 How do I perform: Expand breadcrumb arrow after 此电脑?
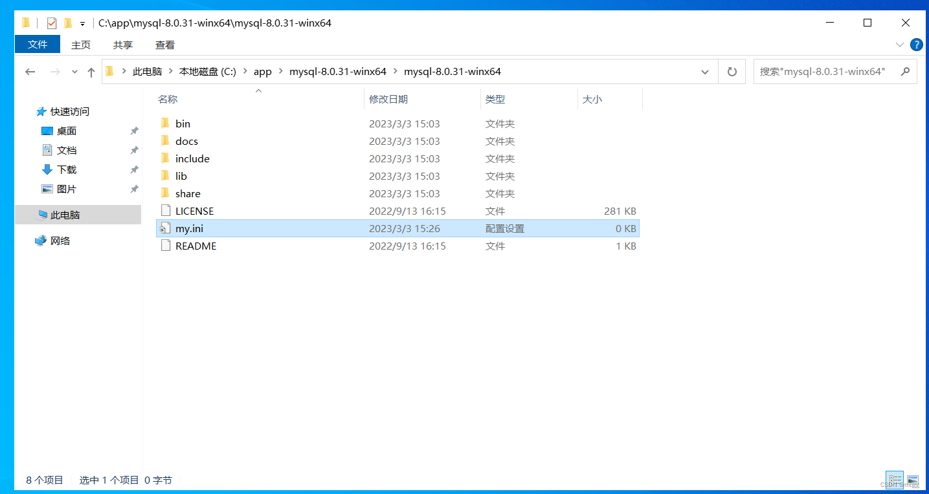point(171,72)
